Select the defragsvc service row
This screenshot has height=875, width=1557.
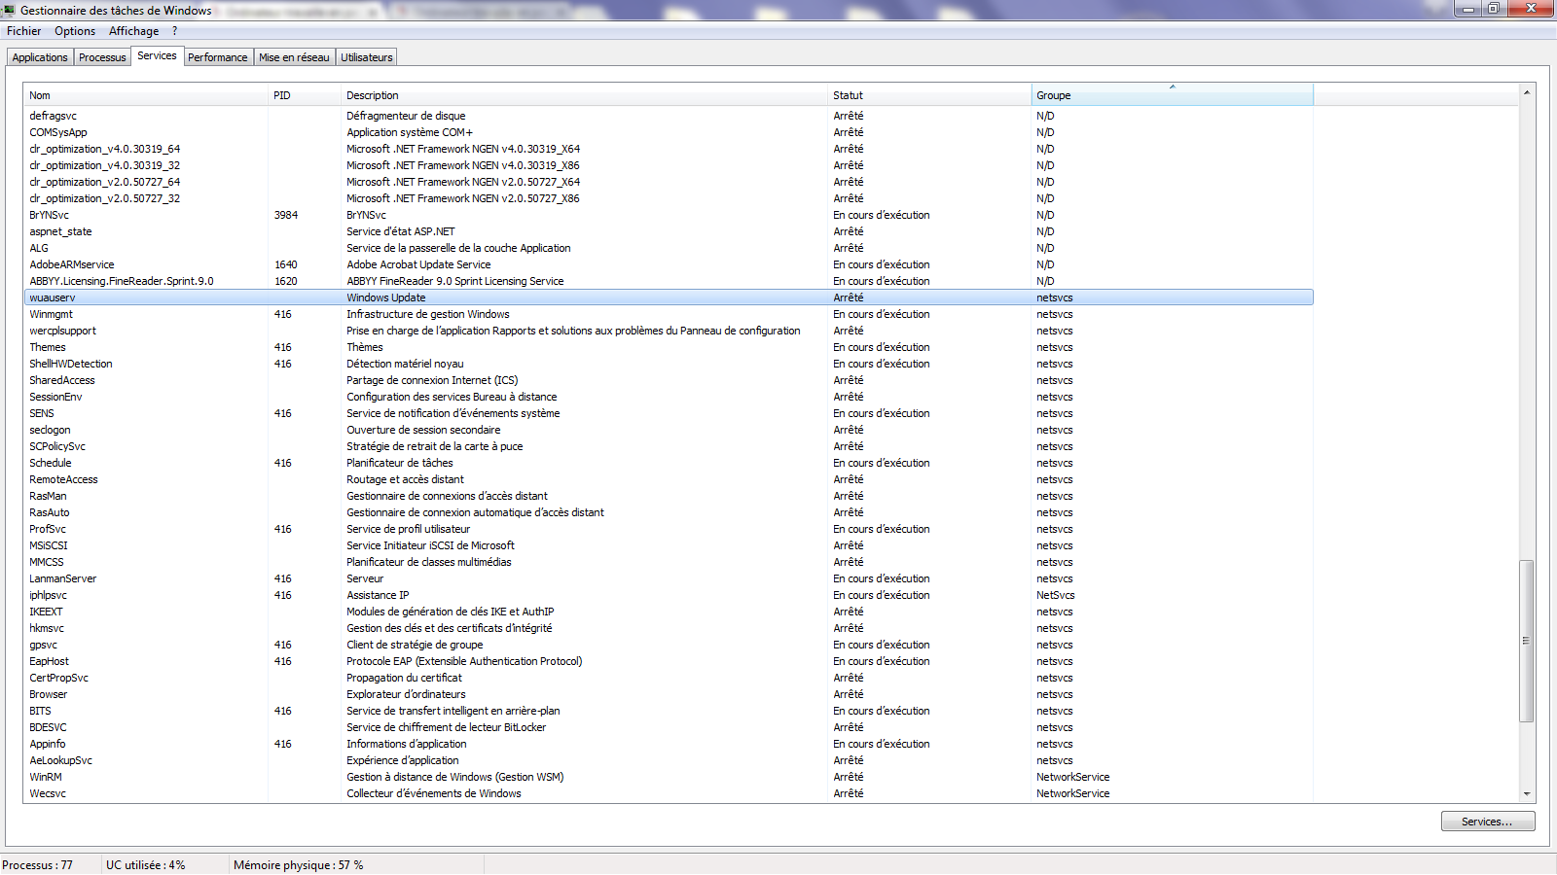pos(669,116)
